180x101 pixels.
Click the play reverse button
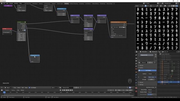tap(66, 90)
